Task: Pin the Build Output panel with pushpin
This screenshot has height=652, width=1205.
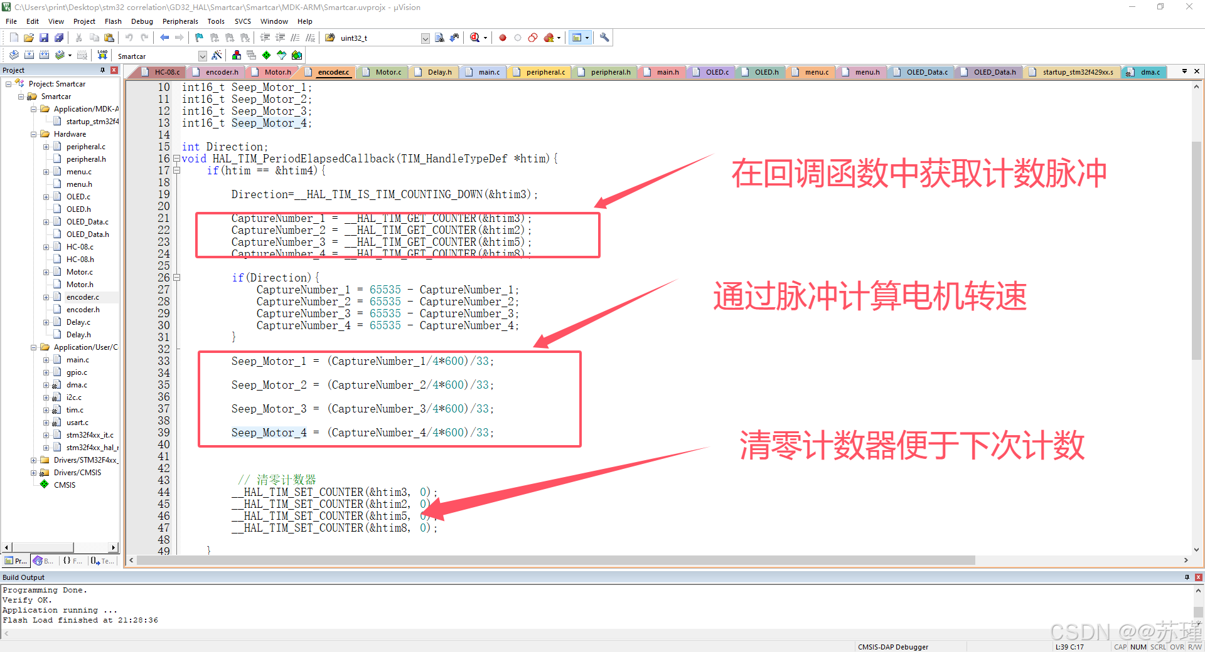Action: click(1187, 577)
